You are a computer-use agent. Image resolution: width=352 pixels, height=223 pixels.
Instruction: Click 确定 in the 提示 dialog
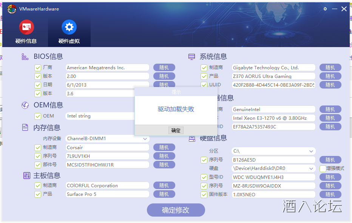click(176, 130)
